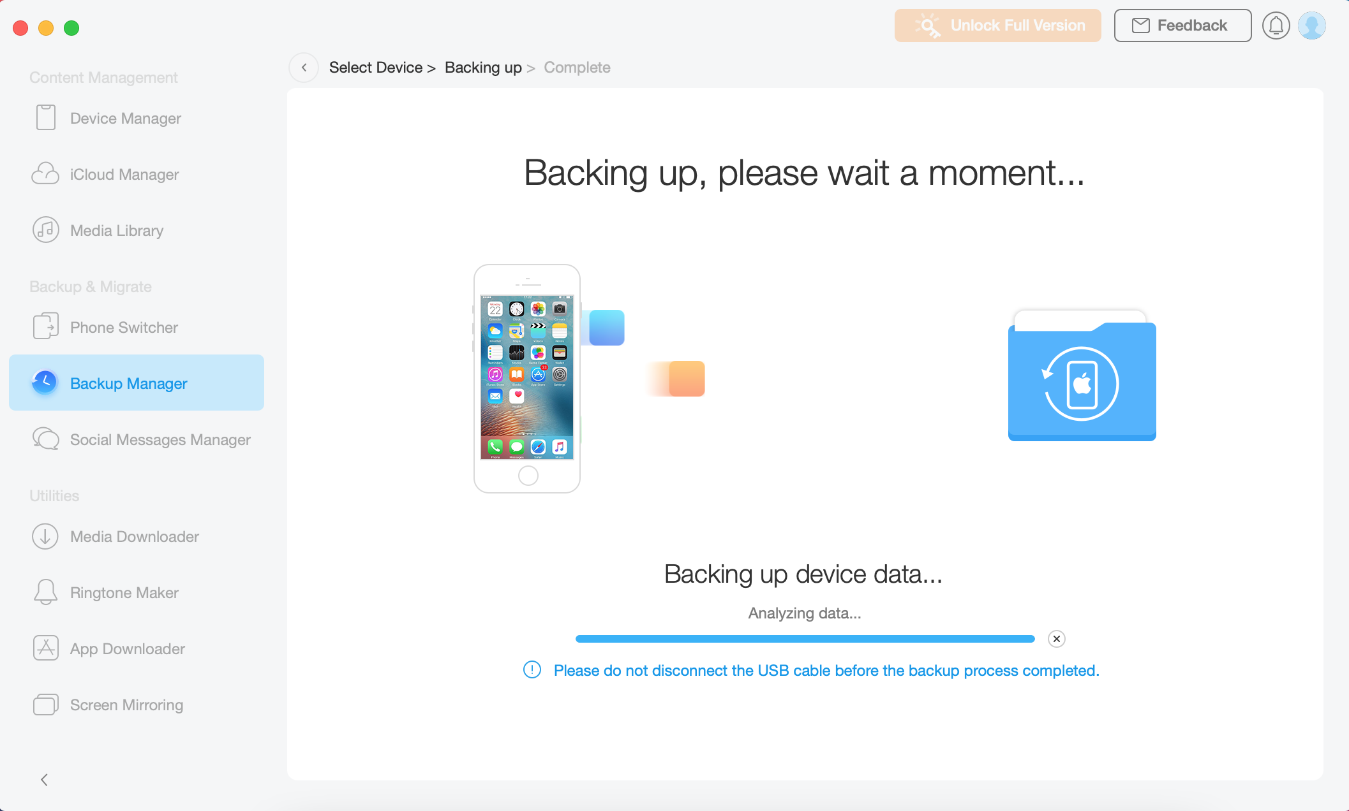Navigate back using breadcrumb arrow
The height and width of the screenshot is (811, 1349).
pos(302,66)
